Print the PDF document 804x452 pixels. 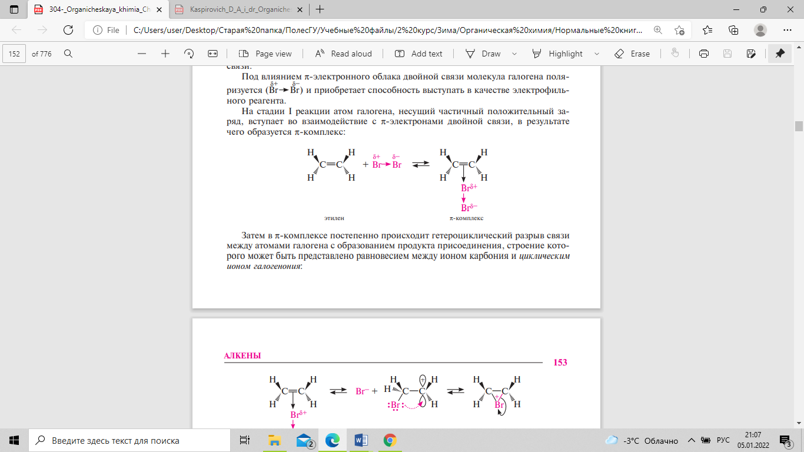pyautogui.click(x=703, y=54)
